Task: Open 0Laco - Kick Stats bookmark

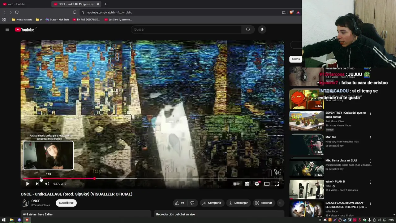Action: [x=57, y=20]
